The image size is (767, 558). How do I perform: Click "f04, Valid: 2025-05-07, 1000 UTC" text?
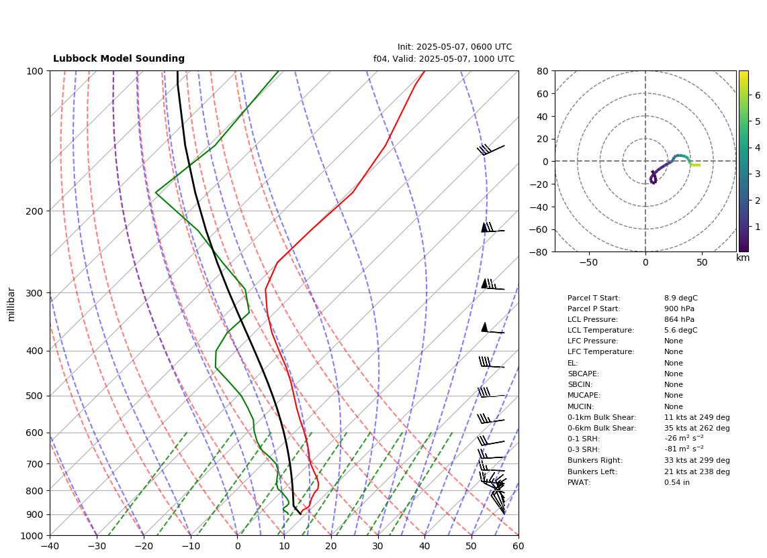tap(444, 58)
